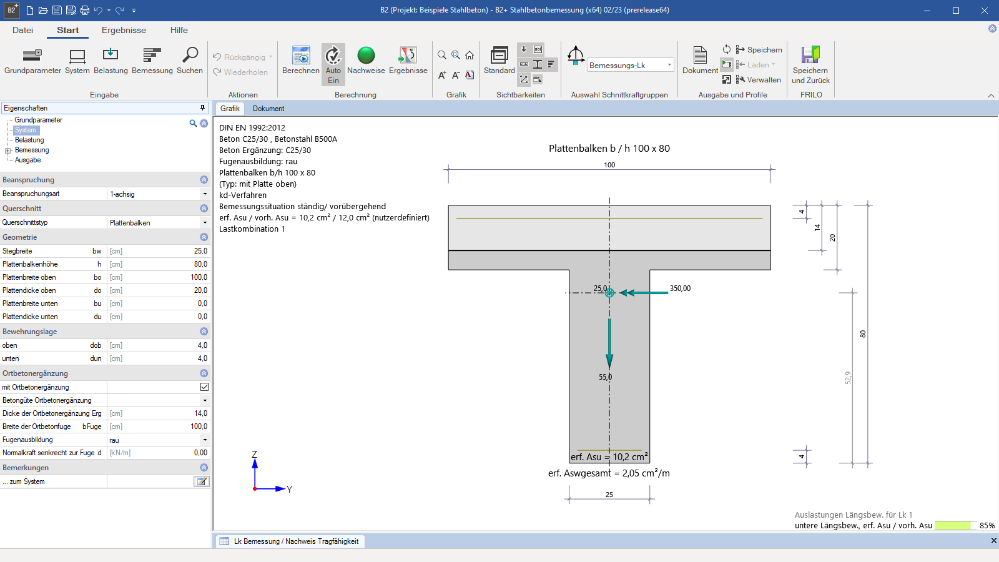Increase graphic font size A+

click(x=442, y=75)
